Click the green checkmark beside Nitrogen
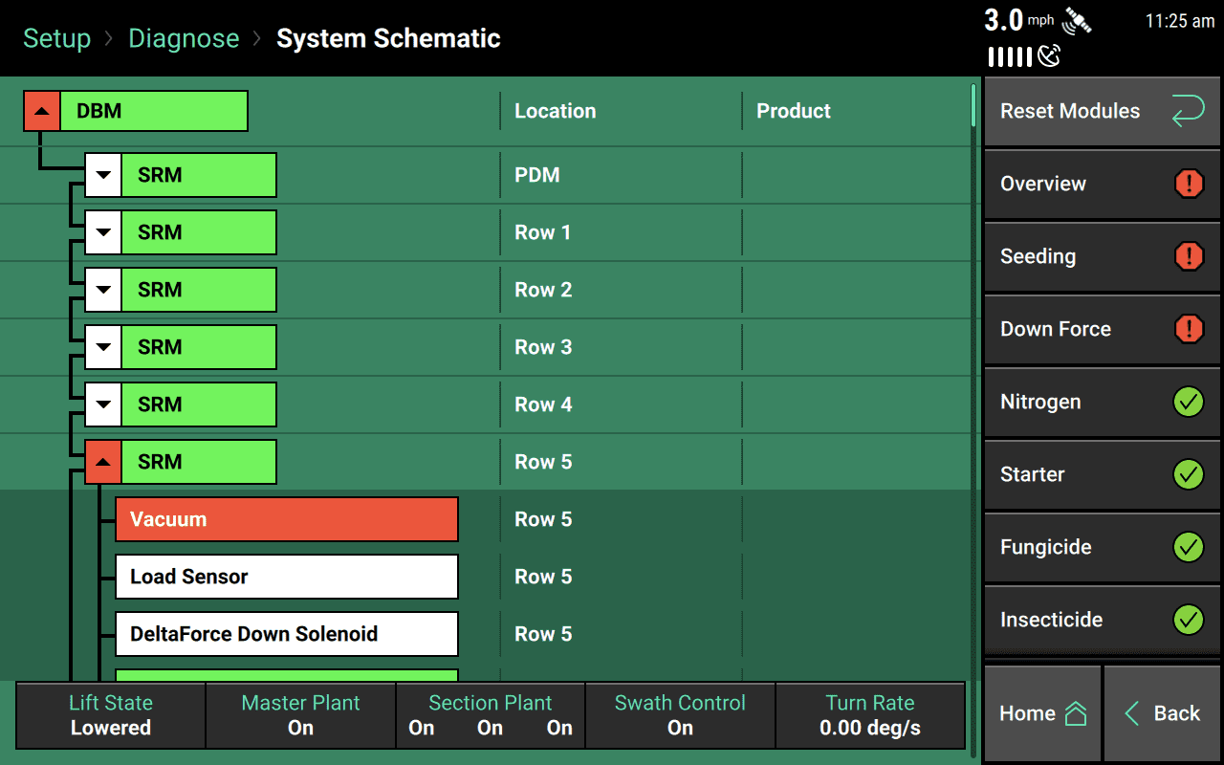Image resolution: width=1224 pixels, height=765 pixels. point(1189,402)
